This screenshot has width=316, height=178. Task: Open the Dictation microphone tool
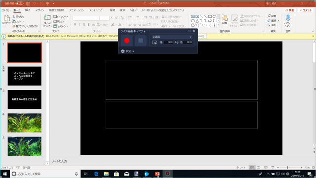(x=288, y=21)
